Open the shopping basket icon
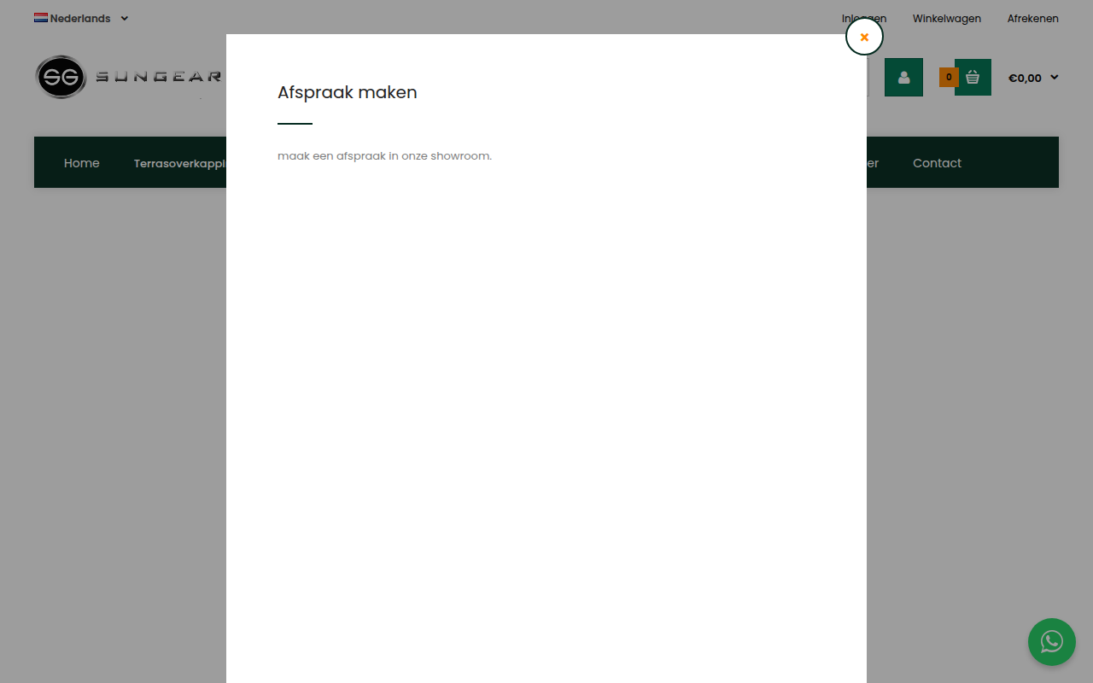 973,77
